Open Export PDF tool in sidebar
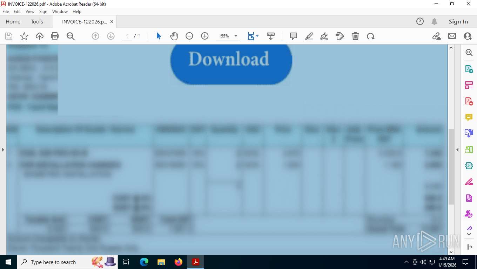The image size is (477, 269). point(469,69)
